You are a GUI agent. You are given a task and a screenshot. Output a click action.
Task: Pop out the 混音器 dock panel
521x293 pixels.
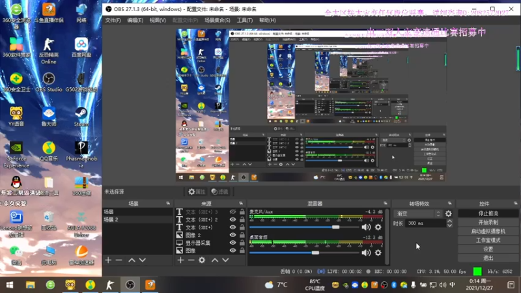click(x=386, y=203)
